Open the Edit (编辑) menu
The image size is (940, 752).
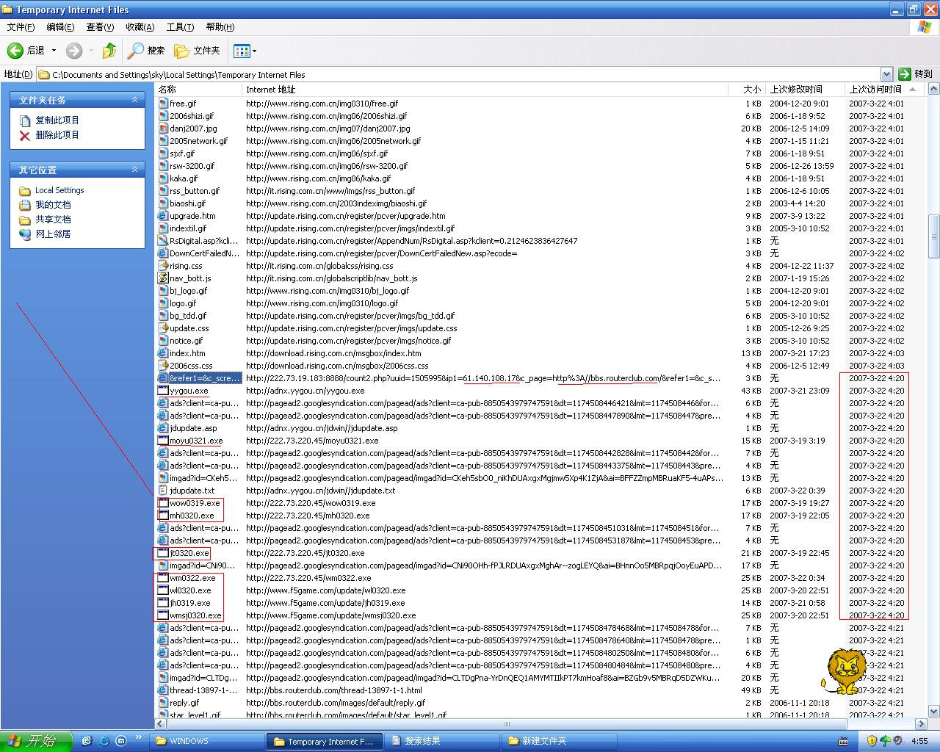tap(60, 27)
